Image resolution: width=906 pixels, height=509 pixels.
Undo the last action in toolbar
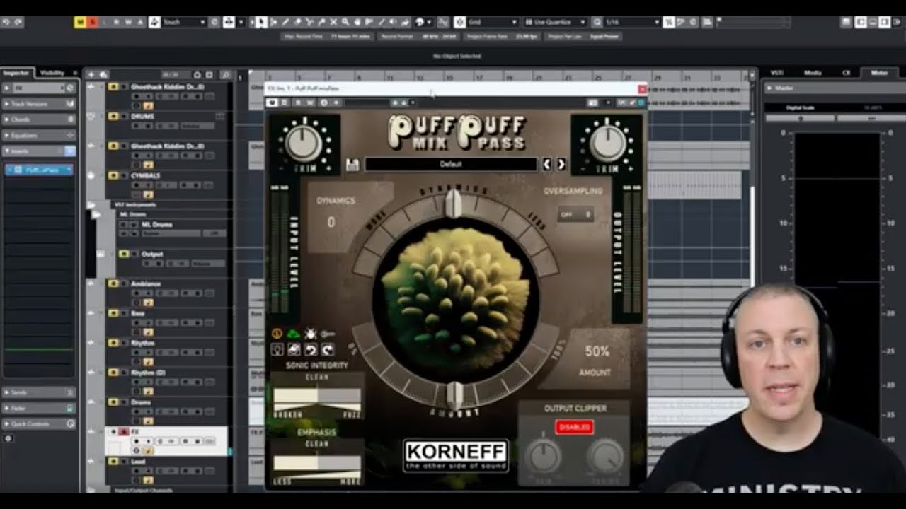click(x=6, y=22)
